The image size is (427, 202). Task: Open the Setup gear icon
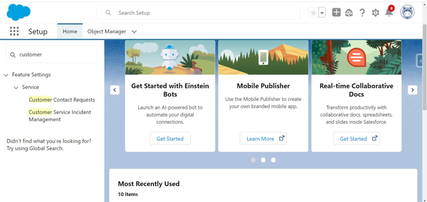375,12
